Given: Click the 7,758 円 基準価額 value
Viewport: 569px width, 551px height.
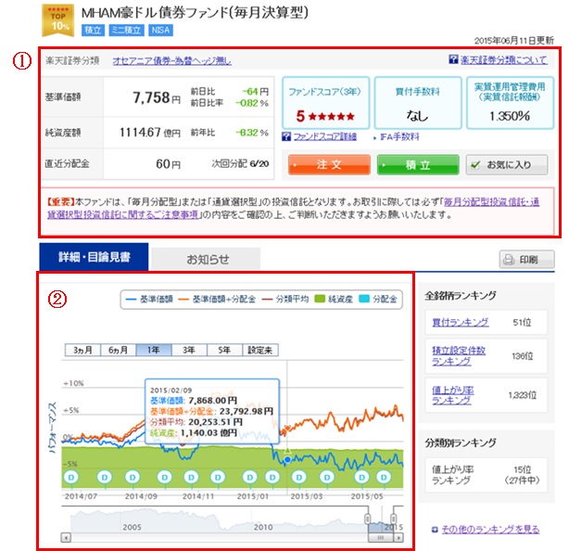Looking at the screenshot, I should click(x=156, y=97).
